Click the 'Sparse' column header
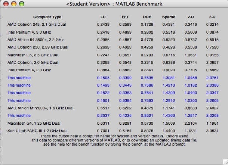 (x=169, y=17)
